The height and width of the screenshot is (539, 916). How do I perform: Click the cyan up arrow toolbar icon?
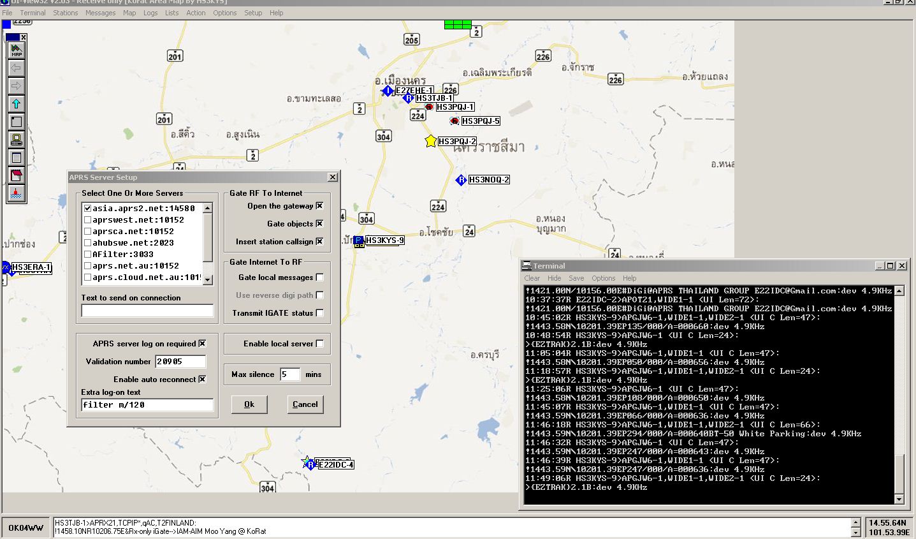tap(17, 104)
